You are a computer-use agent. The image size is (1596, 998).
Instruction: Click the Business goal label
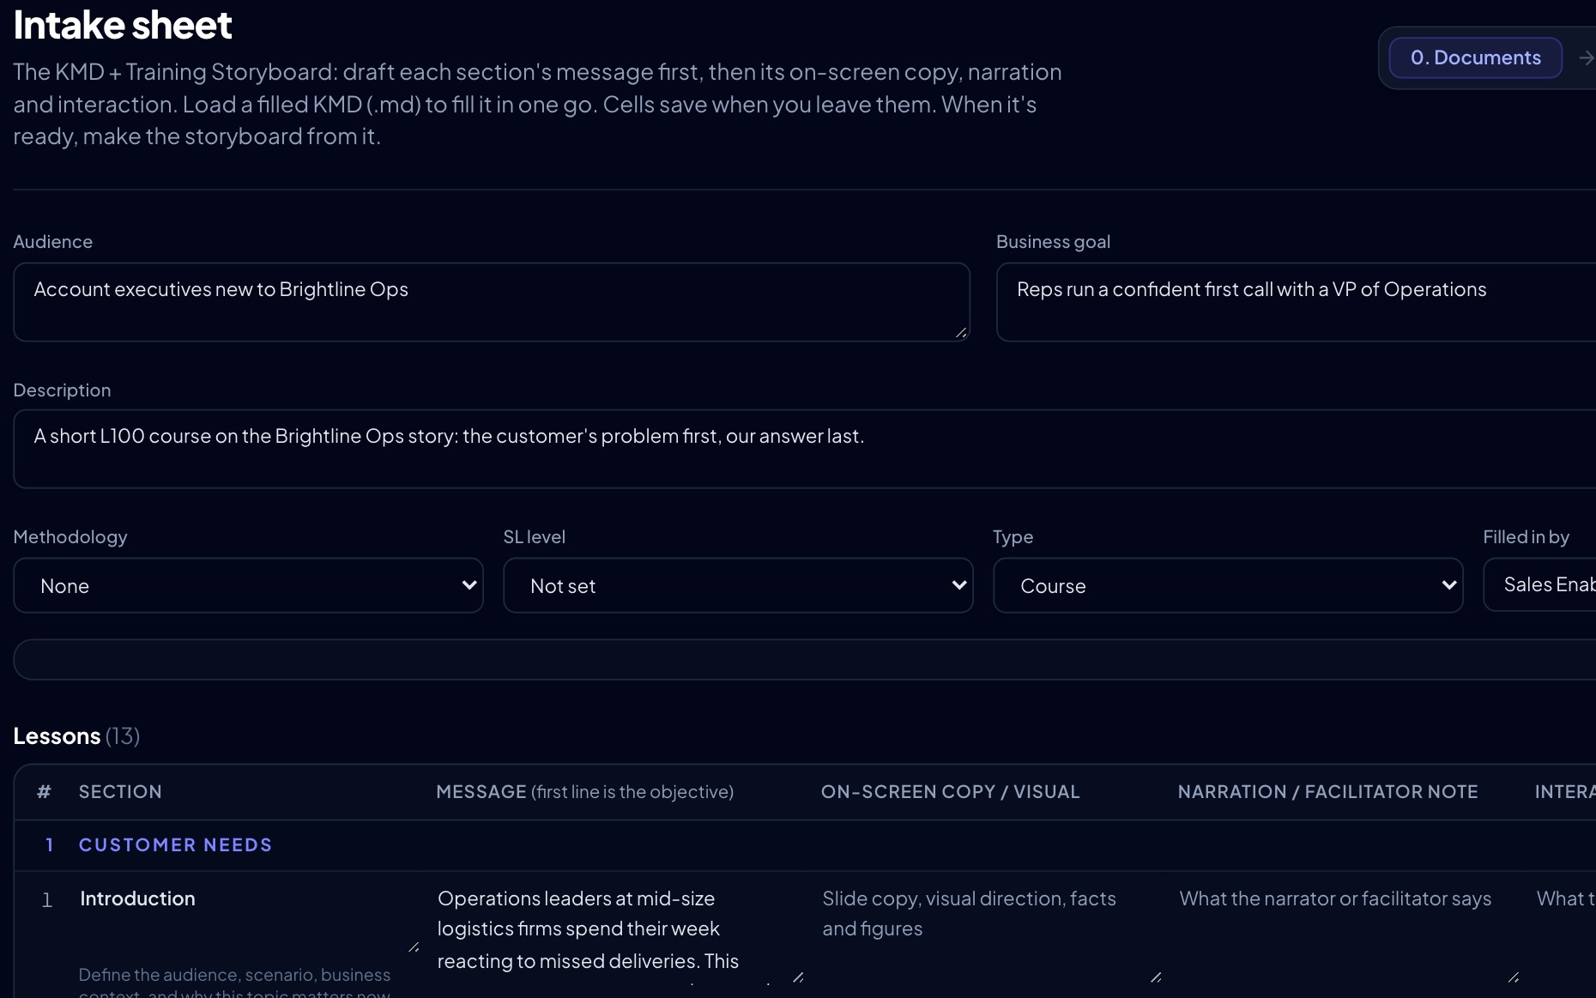point(1053,242)
